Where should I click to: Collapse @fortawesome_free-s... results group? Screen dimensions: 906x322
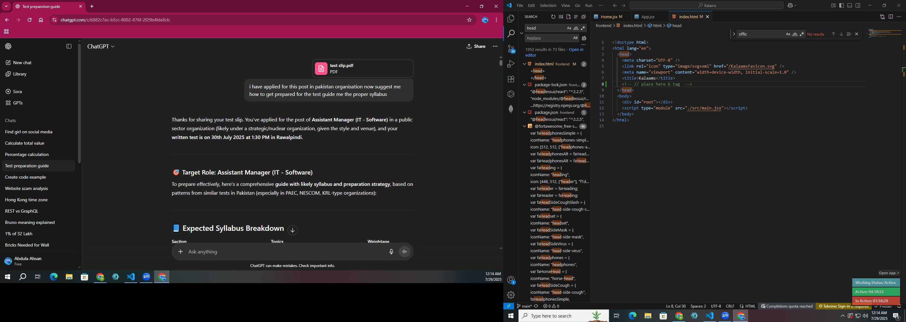point(524,126)
